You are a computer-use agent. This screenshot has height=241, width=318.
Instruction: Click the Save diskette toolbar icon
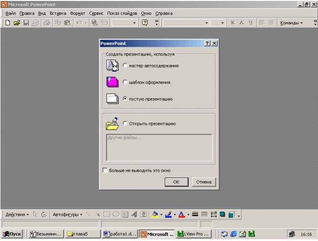26,23
